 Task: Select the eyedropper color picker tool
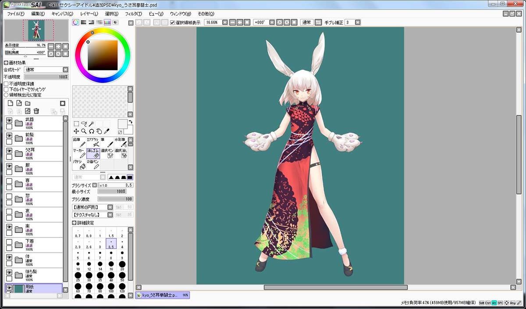[106, 131]
